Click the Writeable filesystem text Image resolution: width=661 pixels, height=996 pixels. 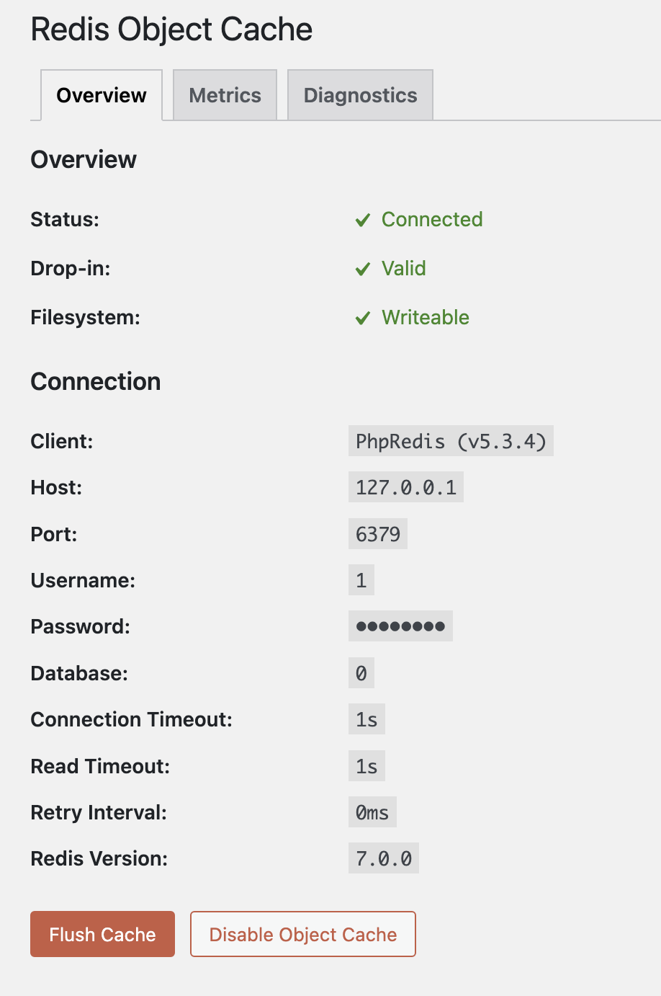pyautogui.click(x=426, y=317)
